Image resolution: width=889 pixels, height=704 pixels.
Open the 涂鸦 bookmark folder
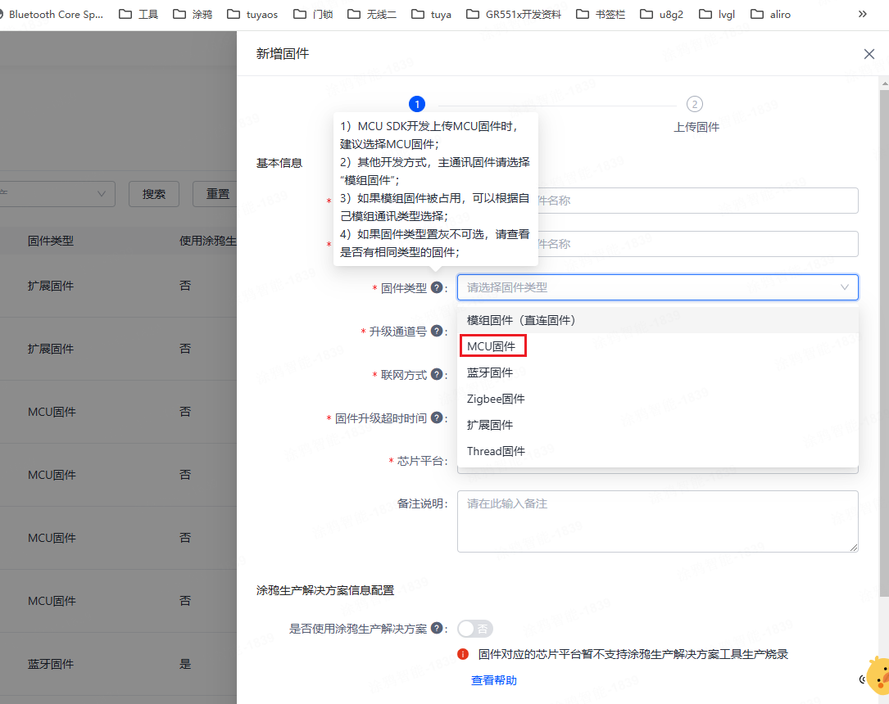193,14
